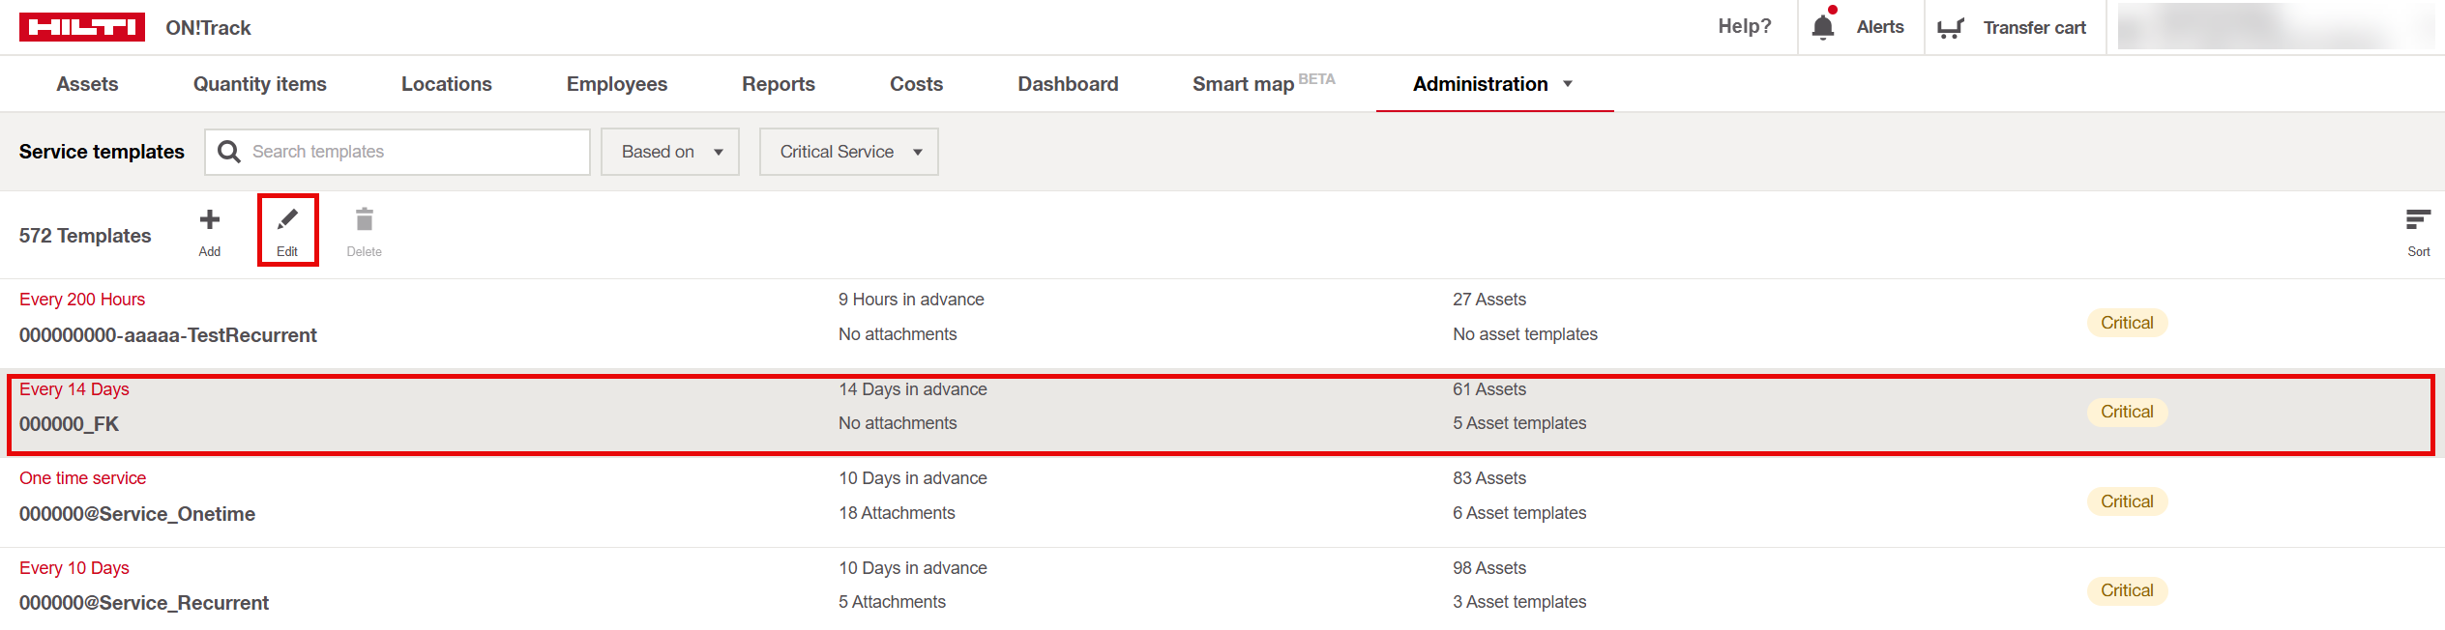
Task: Click the search magnifier icon
Action: click(229, 152)
